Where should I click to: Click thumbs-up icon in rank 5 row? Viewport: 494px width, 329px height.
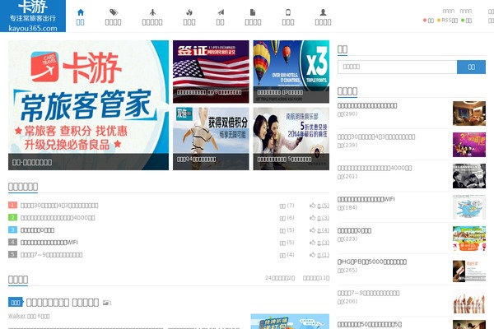313,255
